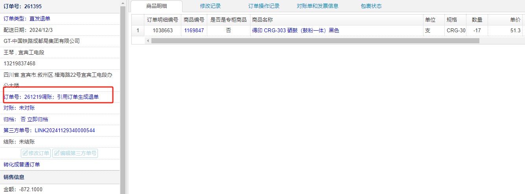Open the 订单操作记录 tab

(264, 6)
